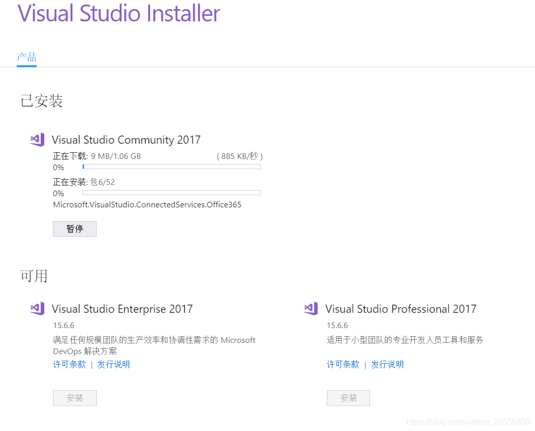
Task: Open 发行说明 link for Professional 2017
Action: point(387,364)
